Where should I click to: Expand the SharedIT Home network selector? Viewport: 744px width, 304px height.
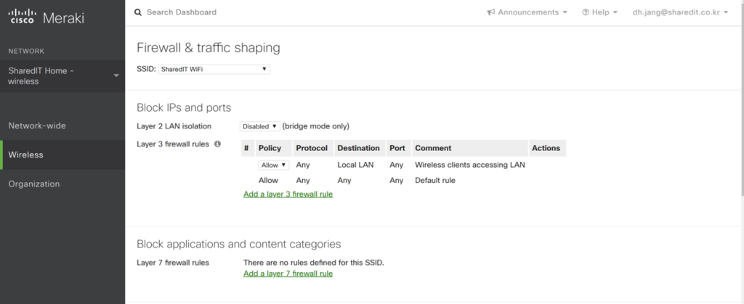(x=116, y=75)
